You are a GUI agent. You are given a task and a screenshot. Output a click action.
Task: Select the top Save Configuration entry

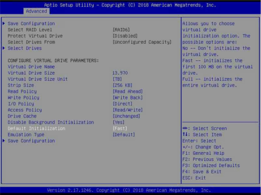pyautogui.click(x=31, y=24)
